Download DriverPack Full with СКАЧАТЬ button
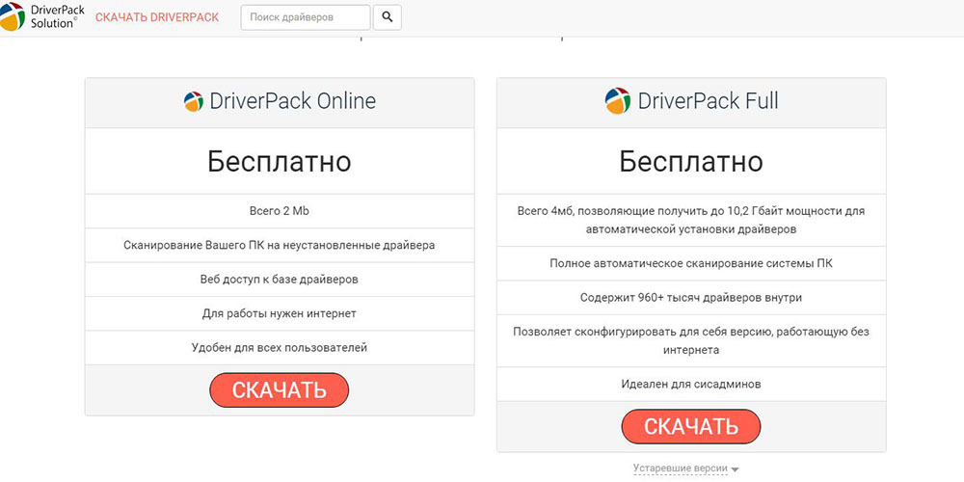This screenshot has width=964, height=482. tap(691, 426)
